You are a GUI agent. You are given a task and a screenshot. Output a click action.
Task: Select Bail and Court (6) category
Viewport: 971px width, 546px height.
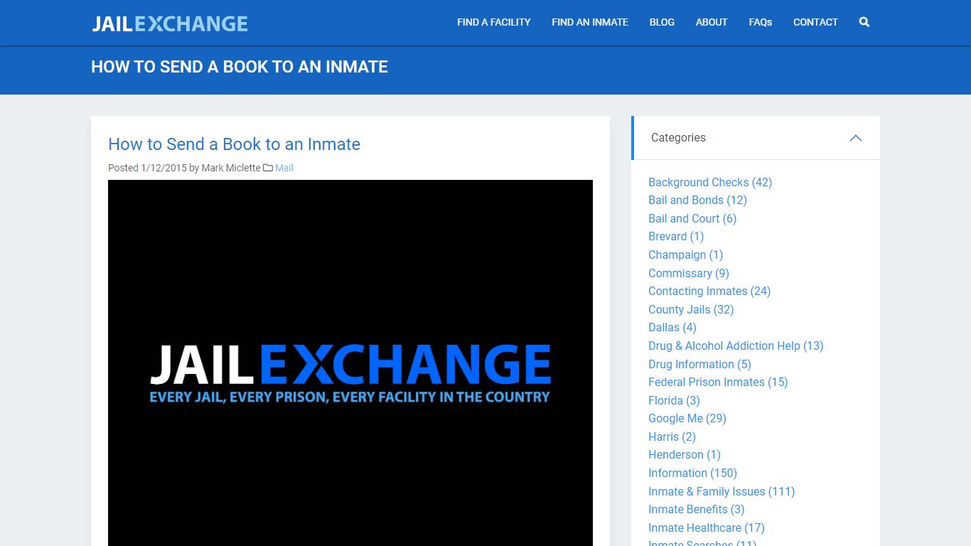pos(692,218)
